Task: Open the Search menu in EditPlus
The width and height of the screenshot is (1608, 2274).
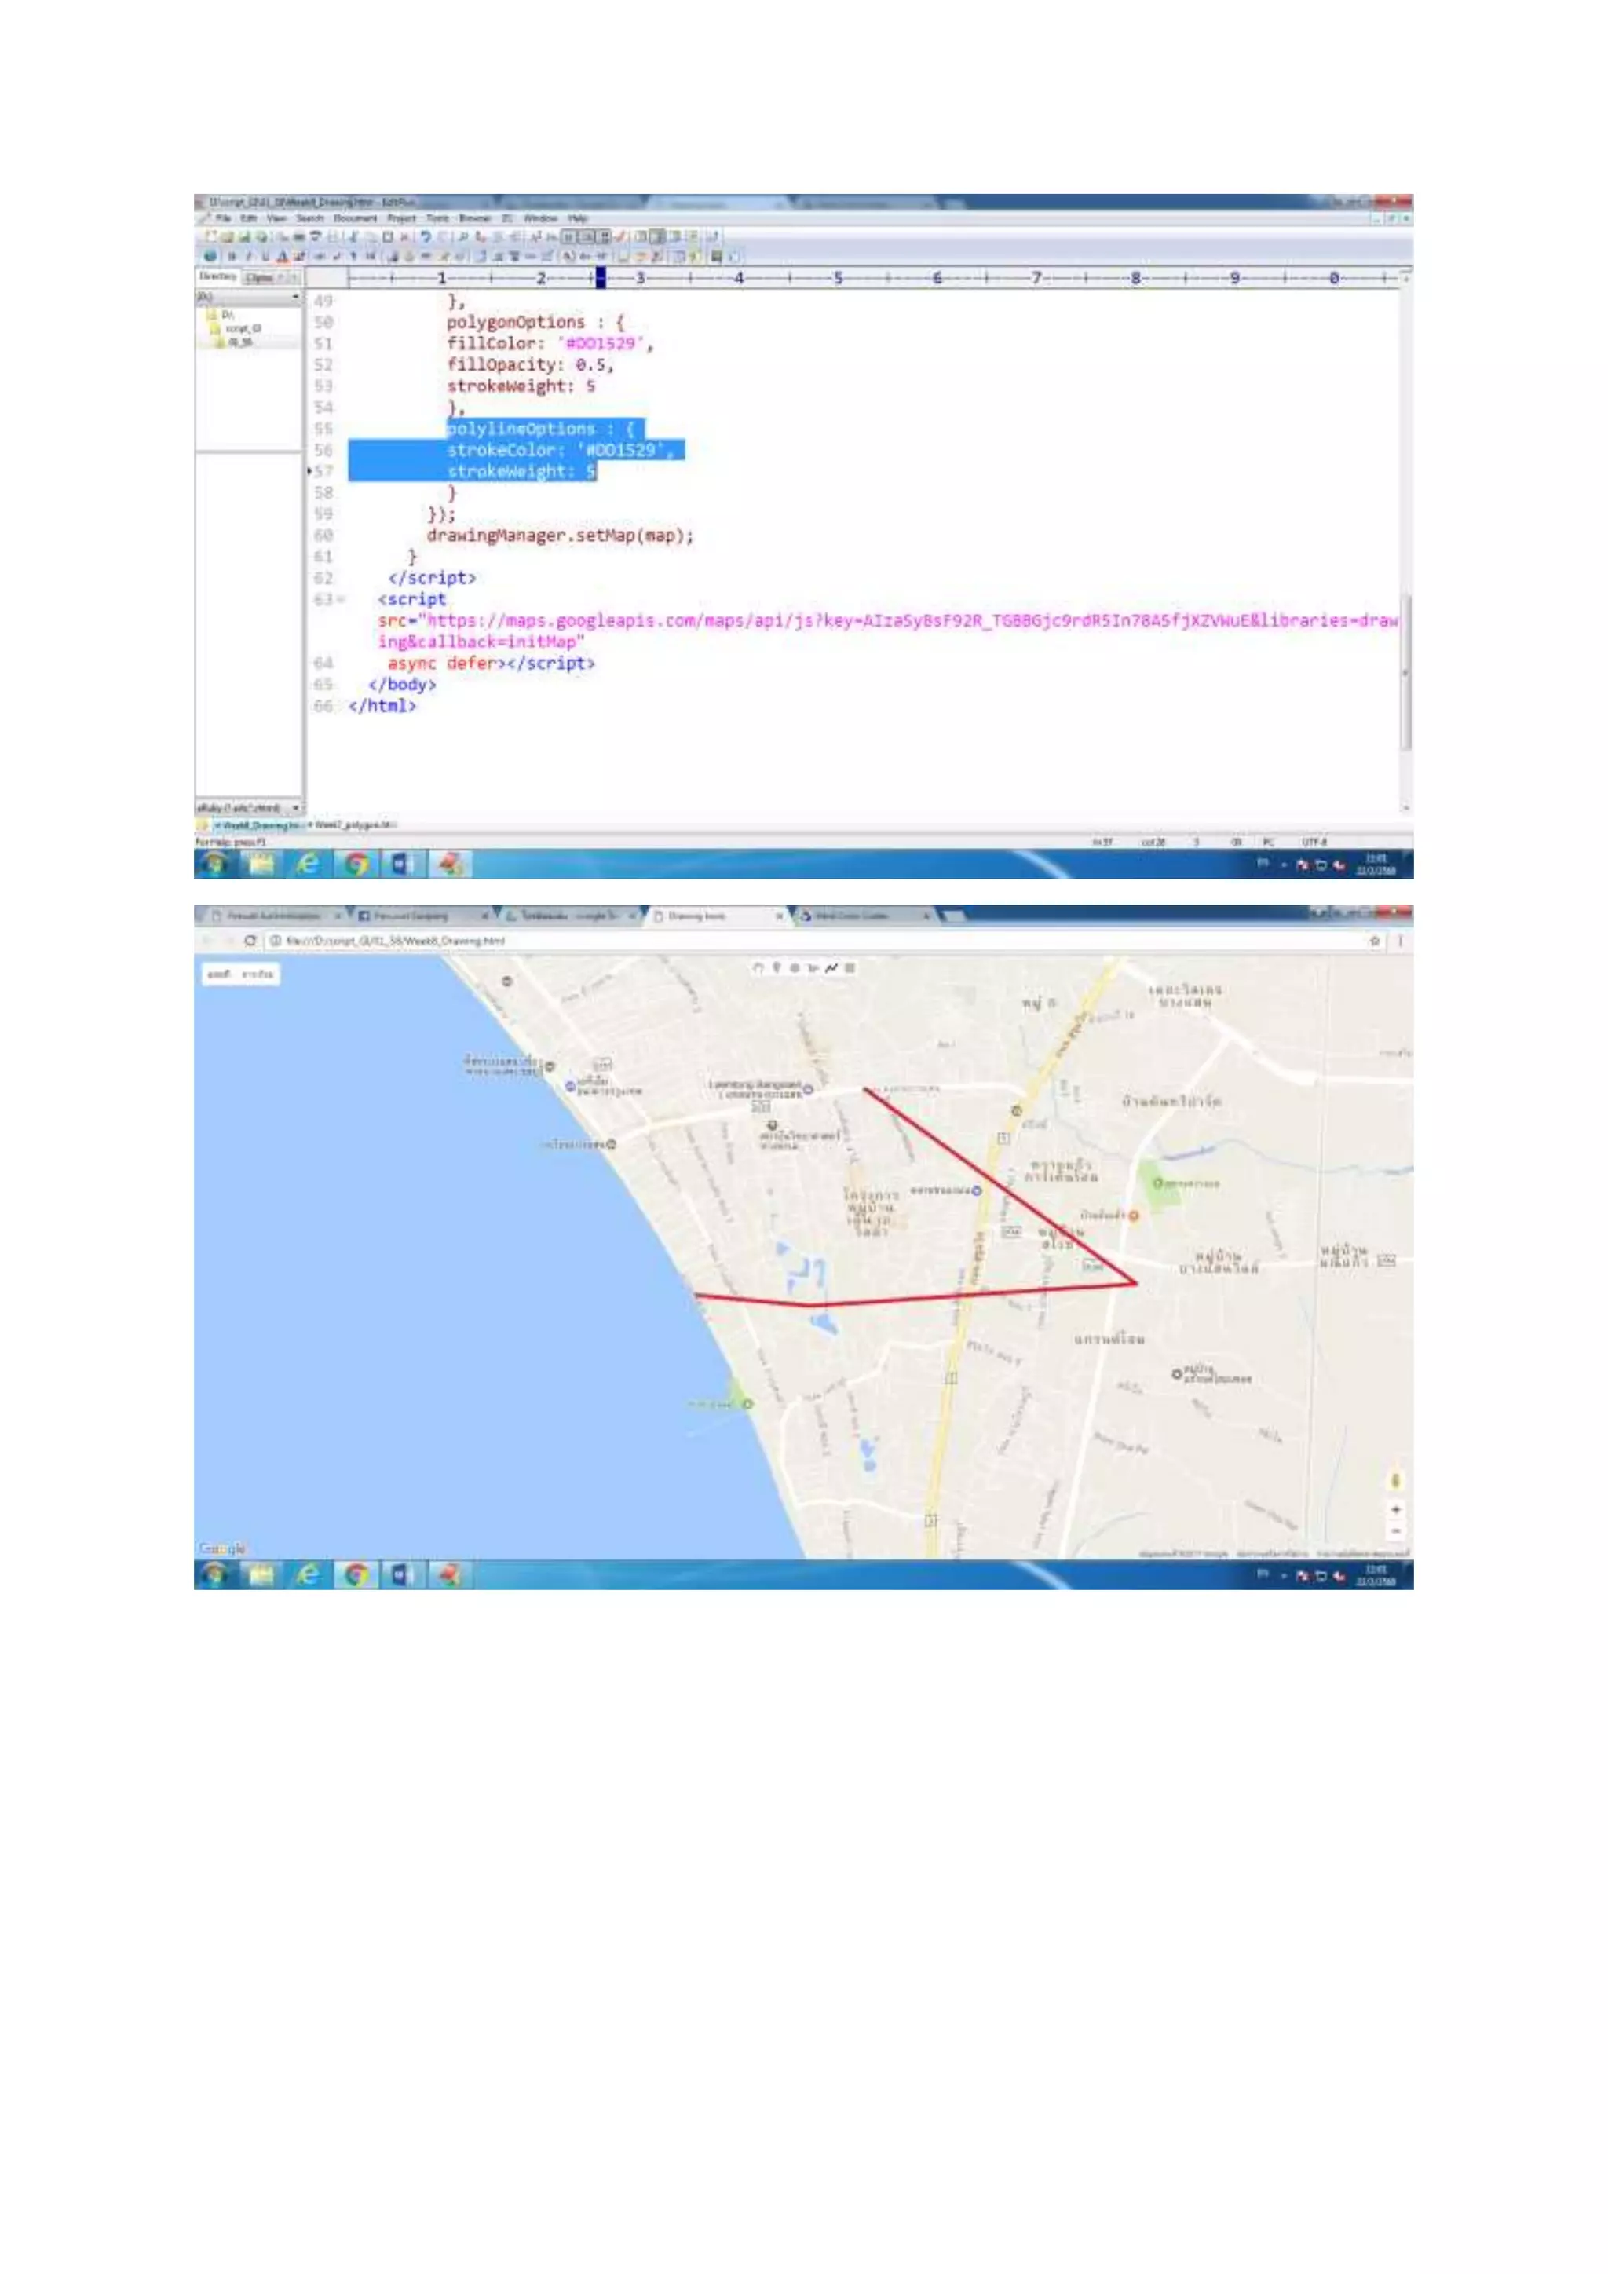Action: click(x=310, y=218)
